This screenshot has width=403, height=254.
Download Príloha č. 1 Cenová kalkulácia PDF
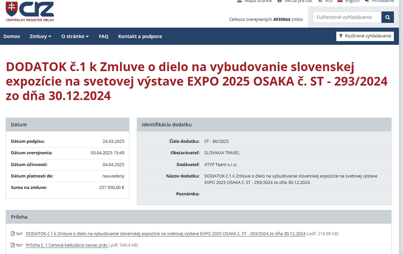(67, 245)
